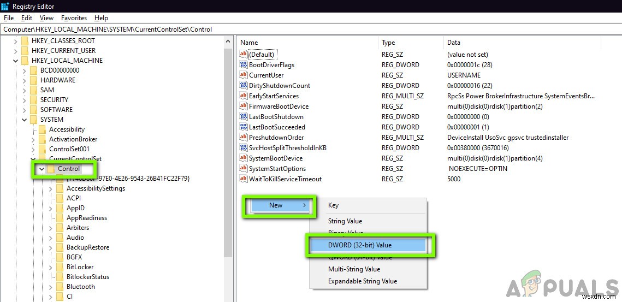Select the BitlockerStatus key
622x302 pixels.
(88, 276)
